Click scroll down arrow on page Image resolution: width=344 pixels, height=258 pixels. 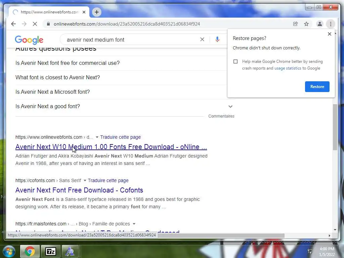[x=335, y=230]
